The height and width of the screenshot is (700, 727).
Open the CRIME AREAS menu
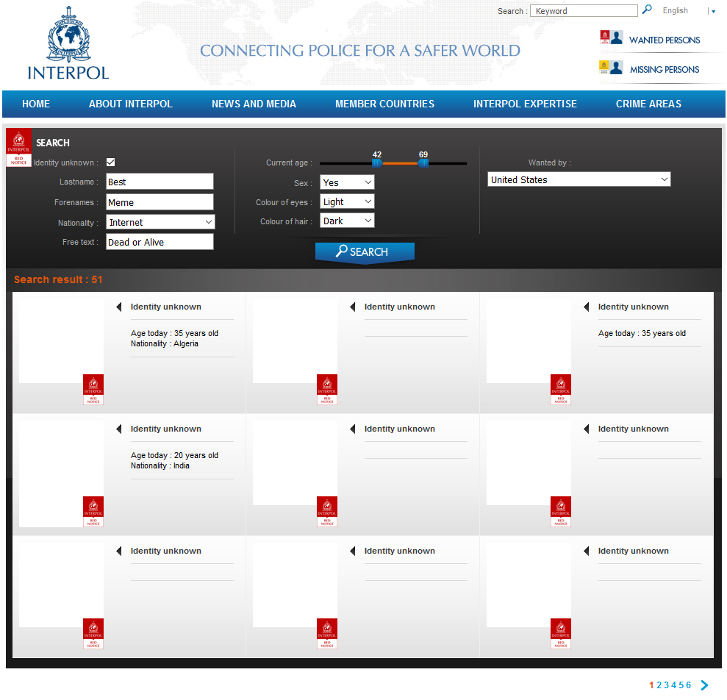pos(648,104)
